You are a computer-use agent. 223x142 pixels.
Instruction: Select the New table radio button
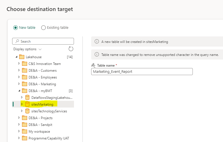pos(15,28)
